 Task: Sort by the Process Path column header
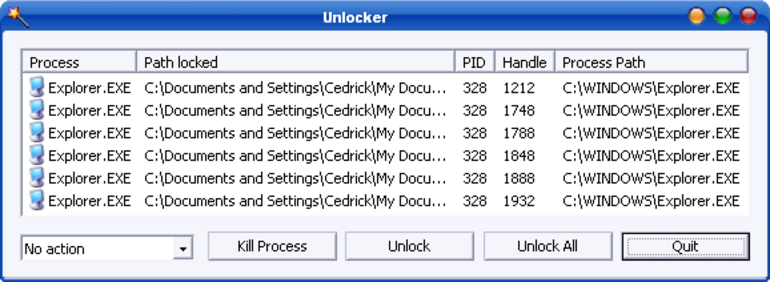[651, 62]
